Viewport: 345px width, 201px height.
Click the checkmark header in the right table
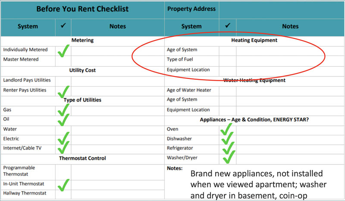pyautogui.click(x=228, y=26)
